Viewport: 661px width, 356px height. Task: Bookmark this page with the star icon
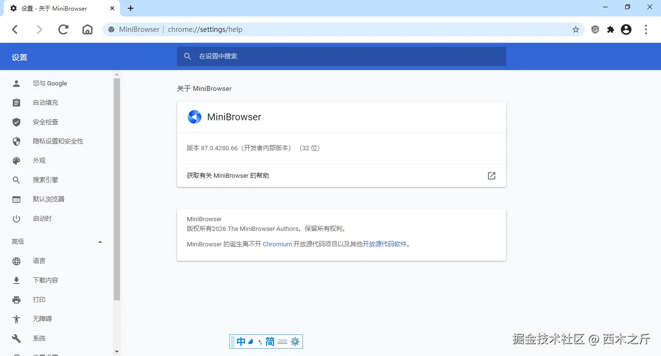point(576,29)
